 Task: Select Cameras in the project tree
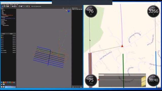tap(3, 10)
